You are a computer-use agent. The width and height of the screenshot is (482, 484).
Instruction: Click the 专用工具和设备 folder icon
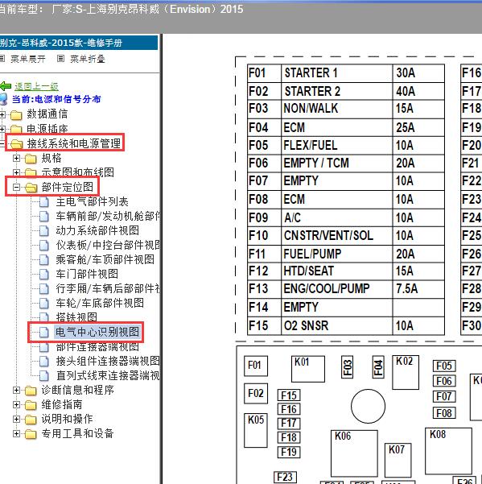31,434
